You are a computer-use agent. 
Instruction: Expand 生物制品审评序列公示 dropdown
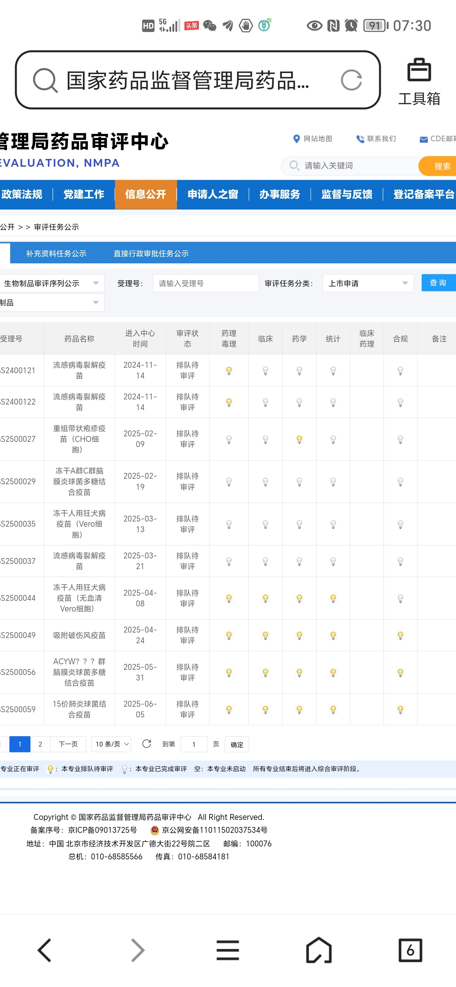click(51, 283)
